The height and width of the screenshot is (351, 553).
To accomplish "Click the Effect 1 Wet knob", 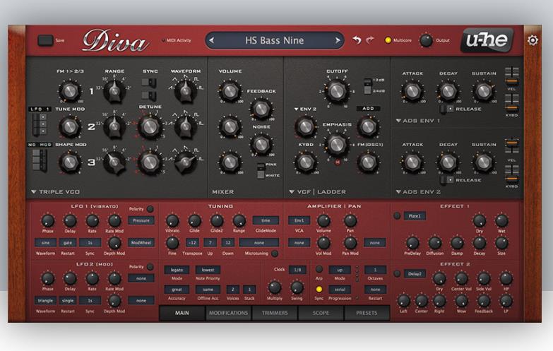I will tap(501, 221).
